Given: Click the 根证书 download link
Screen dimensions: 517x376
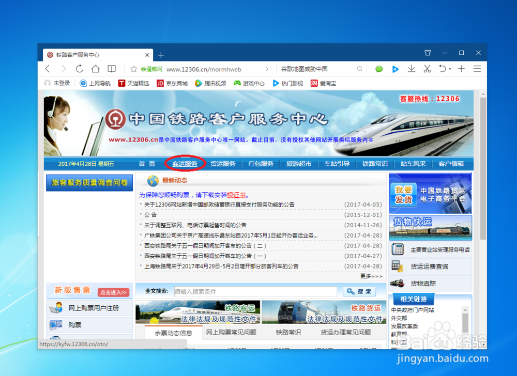Looking at the screenshot, I should 236,195.
